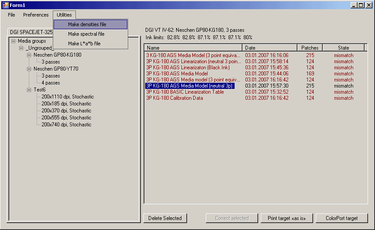Open the File menu

[11, 15]
